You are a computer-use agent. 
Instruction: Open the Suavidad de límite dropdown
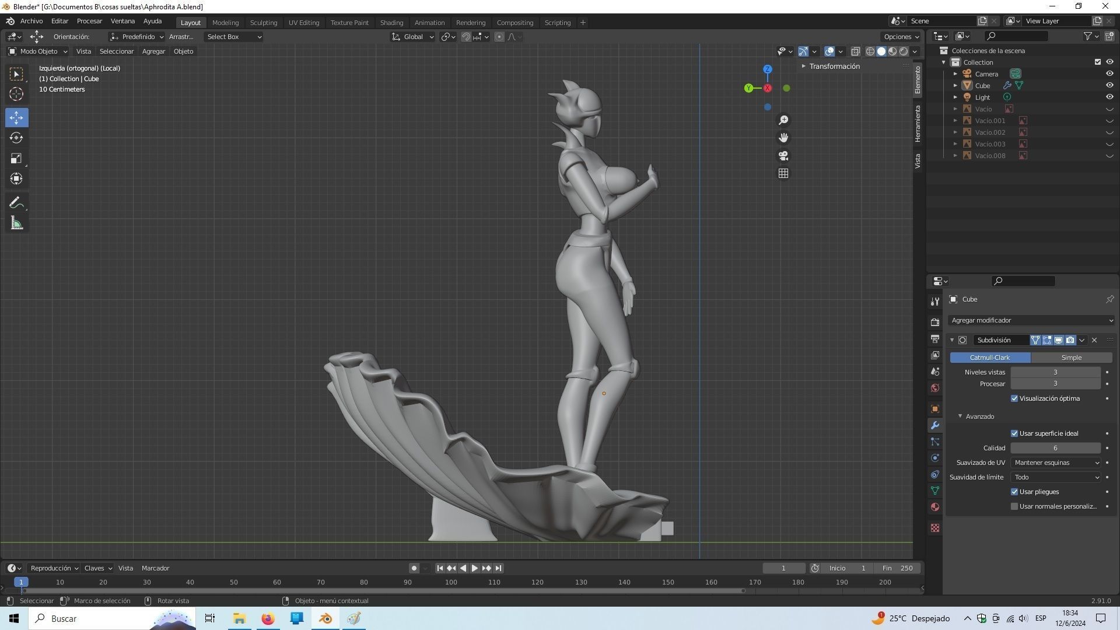point(1056,477)
